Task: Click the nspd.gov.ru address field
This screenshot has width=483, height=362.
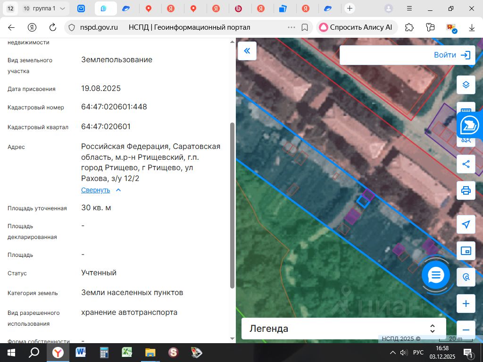Action: click(99, 27)
